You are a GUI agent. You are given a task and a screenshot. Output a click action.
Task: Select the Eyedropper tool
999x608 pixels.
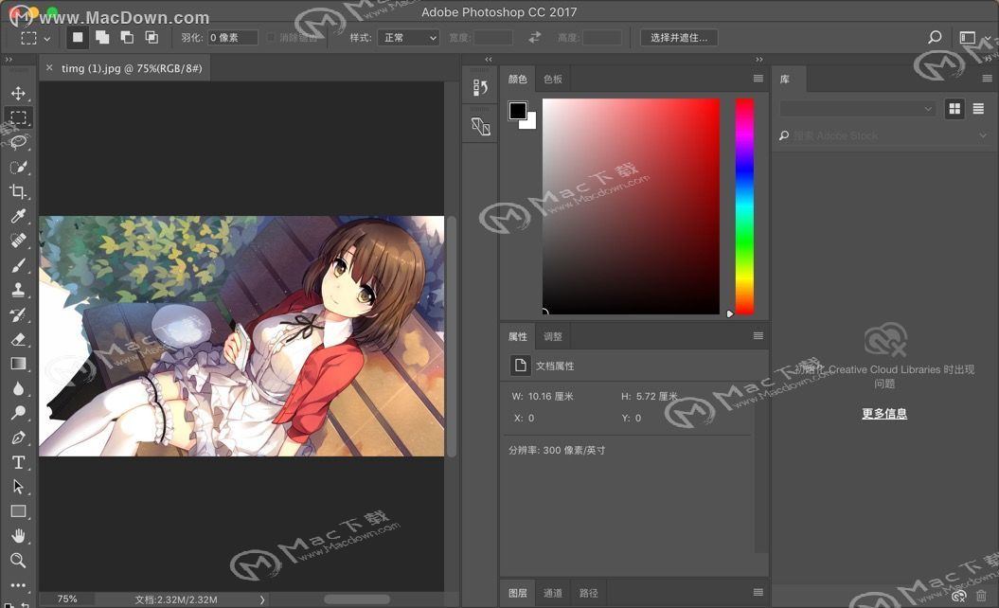pyautogui.click(x=18, y=216)
